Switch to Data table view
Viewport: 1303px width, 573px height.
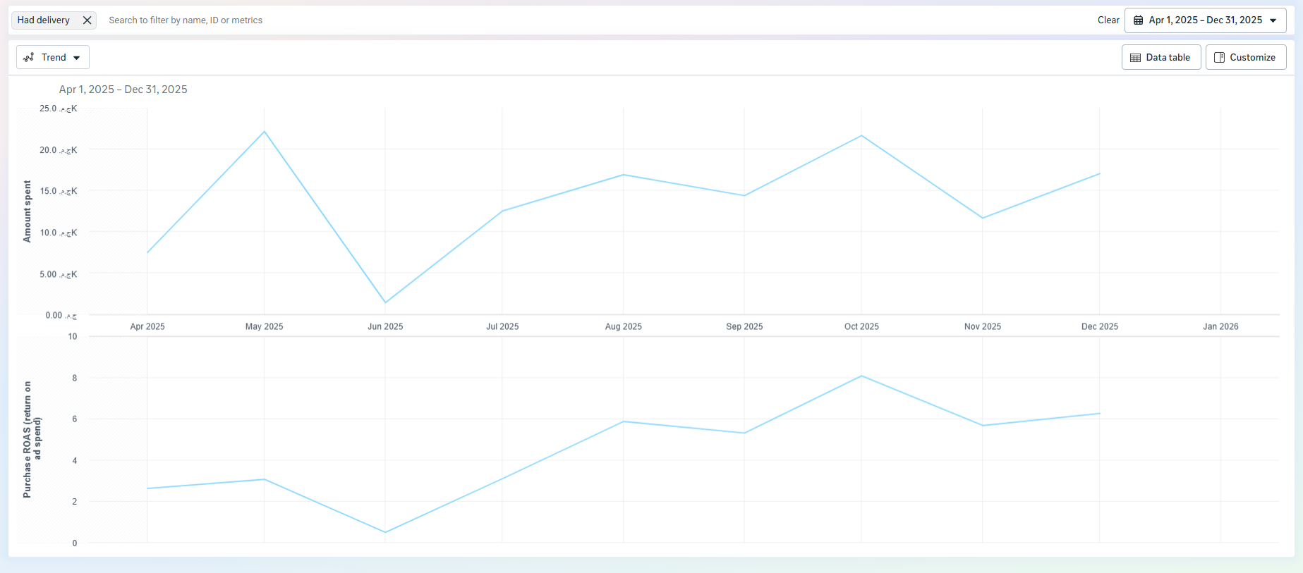point(1161,57)
